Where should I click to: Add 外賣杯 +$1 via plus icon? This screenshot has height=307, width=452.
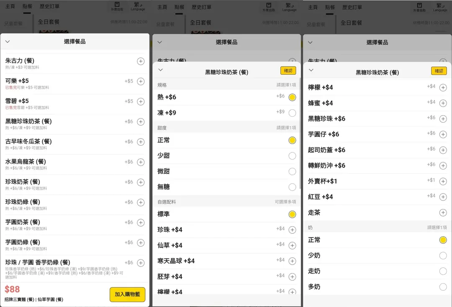[x=443, y=181]
